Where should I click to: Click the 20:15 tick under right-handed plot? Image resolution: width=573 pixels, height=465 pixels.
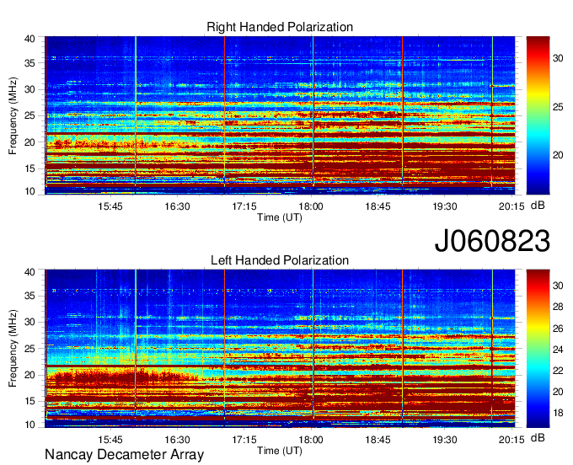(511, 206)
